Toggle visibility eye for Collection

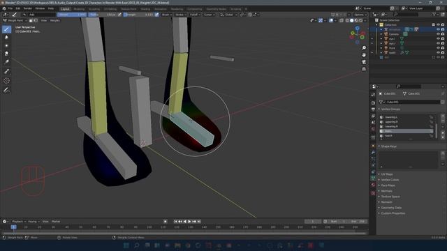[438, 25]
